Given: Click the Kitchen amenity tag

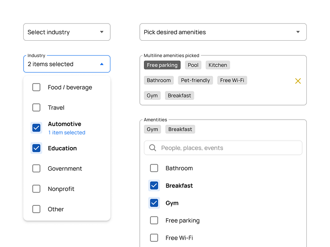Looking at the screenshot, I should click(218, 65).
